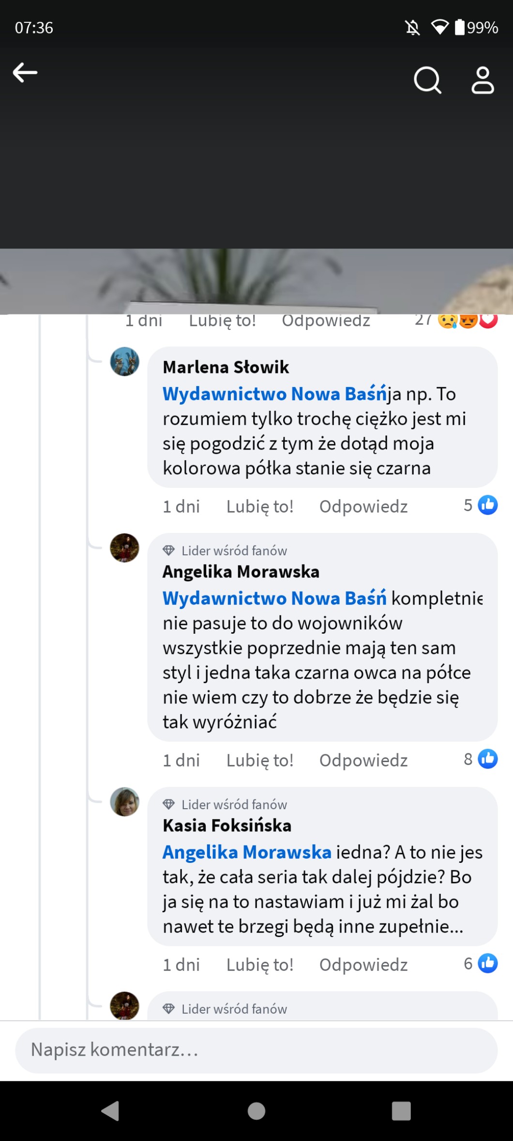Open Marlena Słowik's profile picture
This screenshot has width=513, height=1141.
point(125,361)
